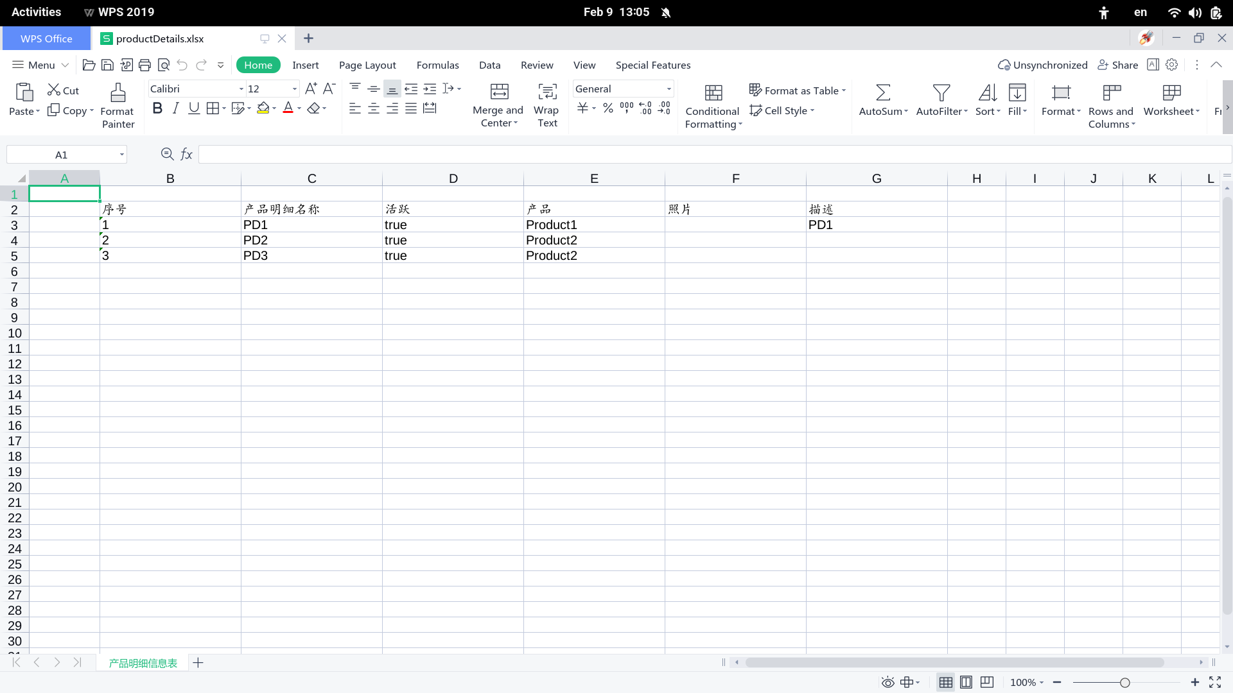Click the 产品明细信息表 sheet tab
The width and height of the screenshot is (1233, 693).
coord(143,663)
